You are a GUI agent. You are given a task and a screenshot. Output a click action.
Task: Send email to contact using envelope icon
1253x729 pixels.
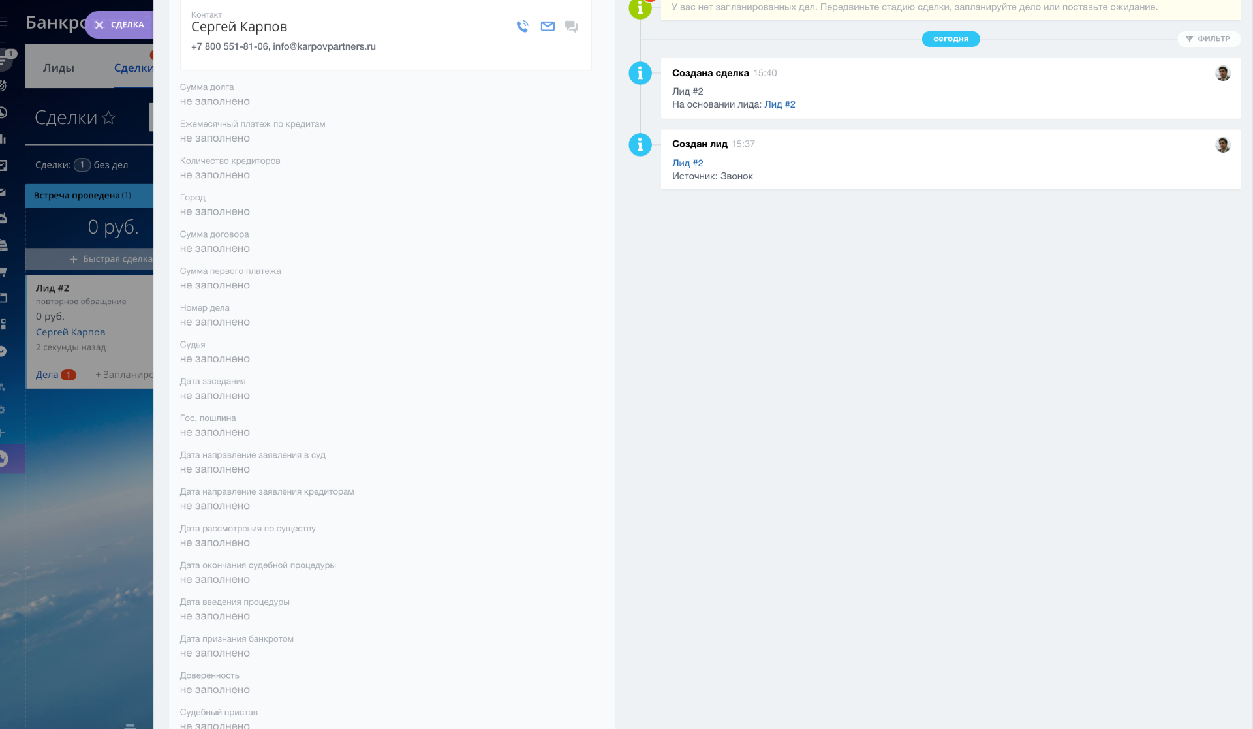[x=548, y=27]
